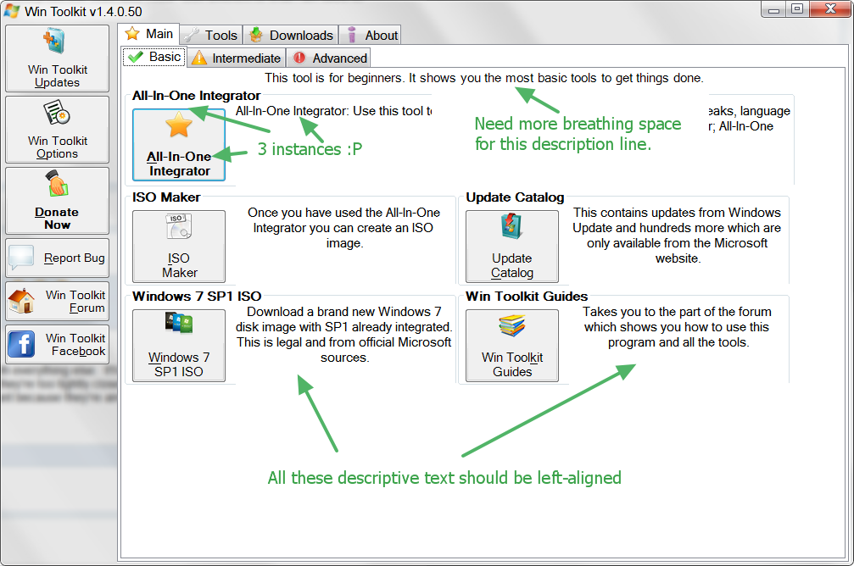
Task: Click the speech bubble Report Bug icon
Action: click(22, 258)
